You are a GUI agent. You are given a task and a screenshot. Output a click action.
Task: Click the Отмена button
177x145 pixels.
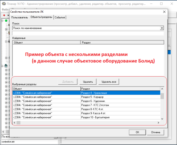click(156, 132)
